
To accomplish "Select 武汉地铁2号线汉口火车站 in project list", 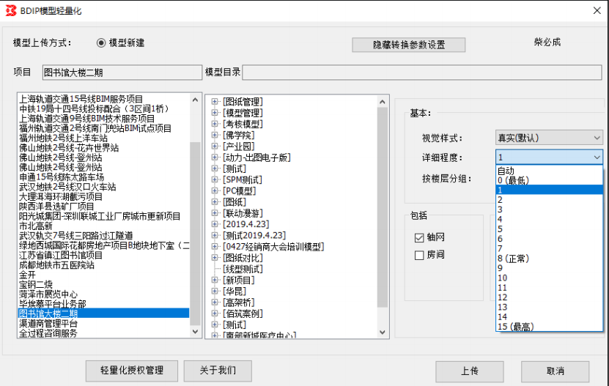I will click(x=67, y=187).
